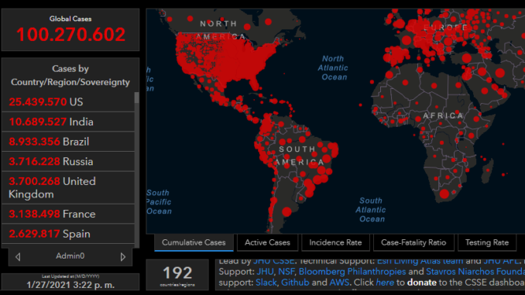
Task: Choose Brazil from the cases list
Action: (x=68, y=141)
